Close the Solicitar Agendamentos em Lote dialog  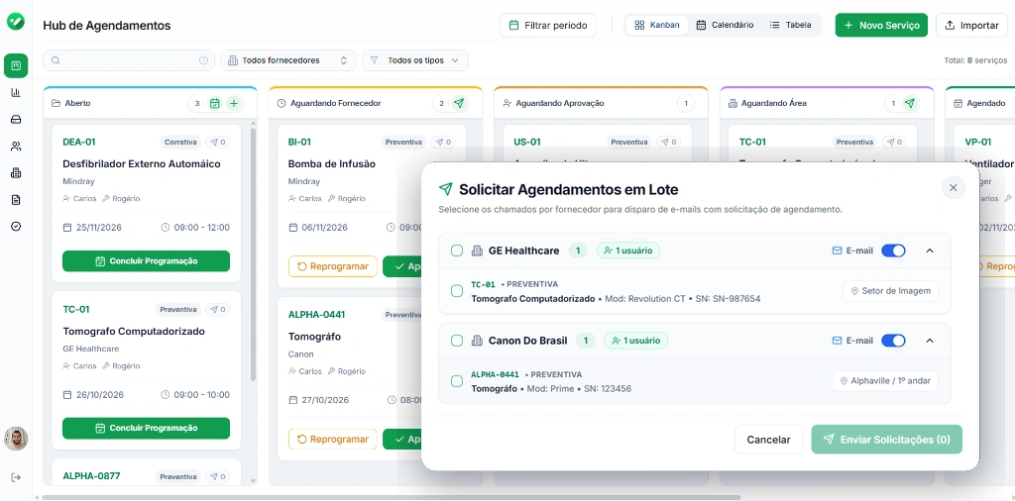953,187
